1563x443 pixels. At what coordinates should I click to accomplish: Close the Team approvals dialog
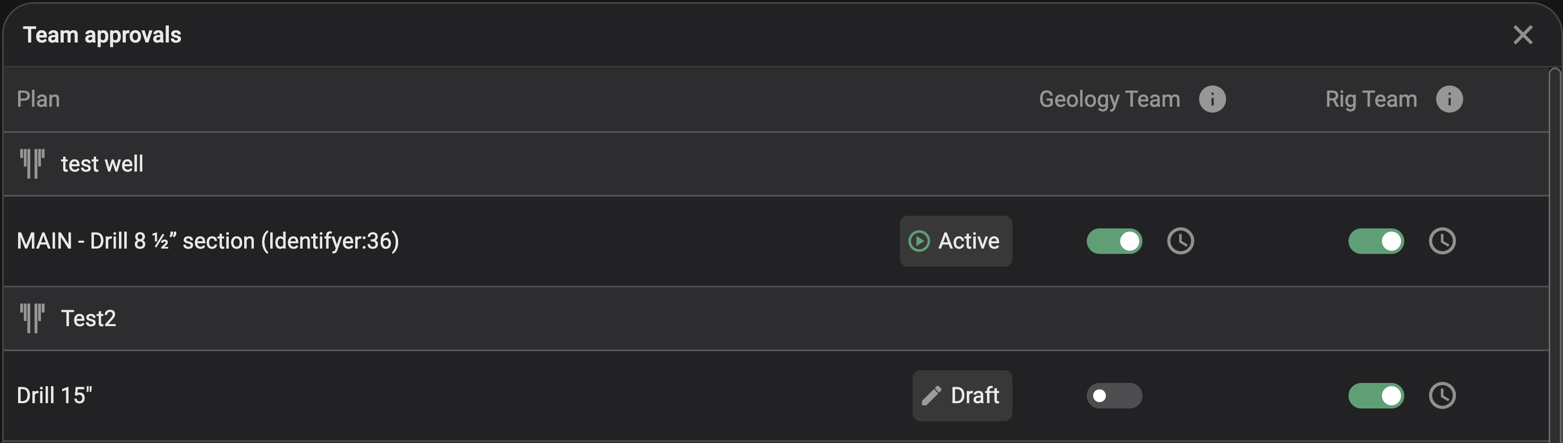[1523, 35]
